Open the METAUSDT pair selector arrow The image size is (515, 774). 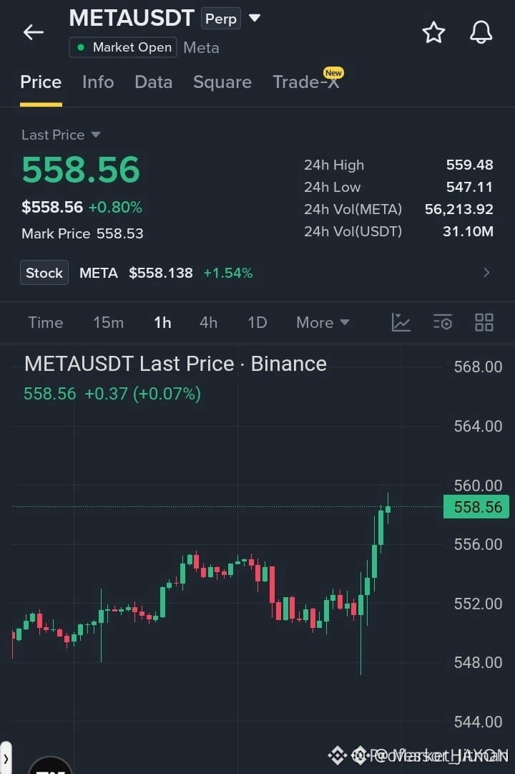(x=255, y=19)
